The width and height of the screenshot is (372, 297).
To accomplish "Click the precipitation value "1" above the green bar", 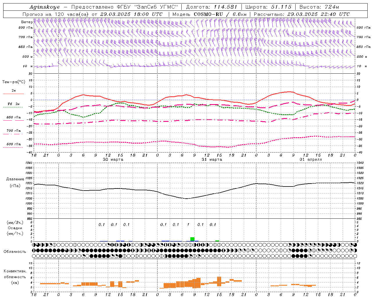I will pos(188,224).
